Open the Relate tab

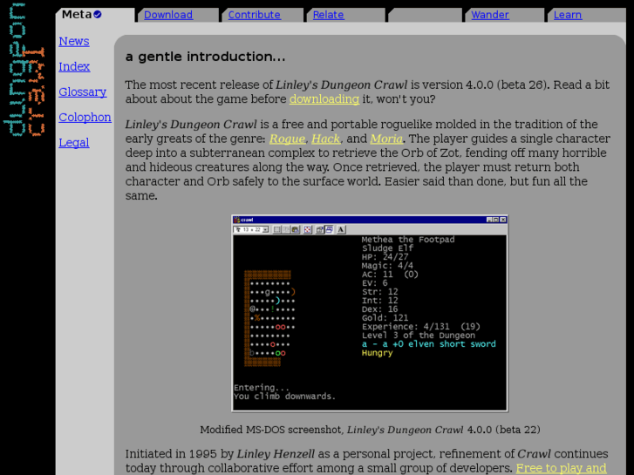click(328, 15)
